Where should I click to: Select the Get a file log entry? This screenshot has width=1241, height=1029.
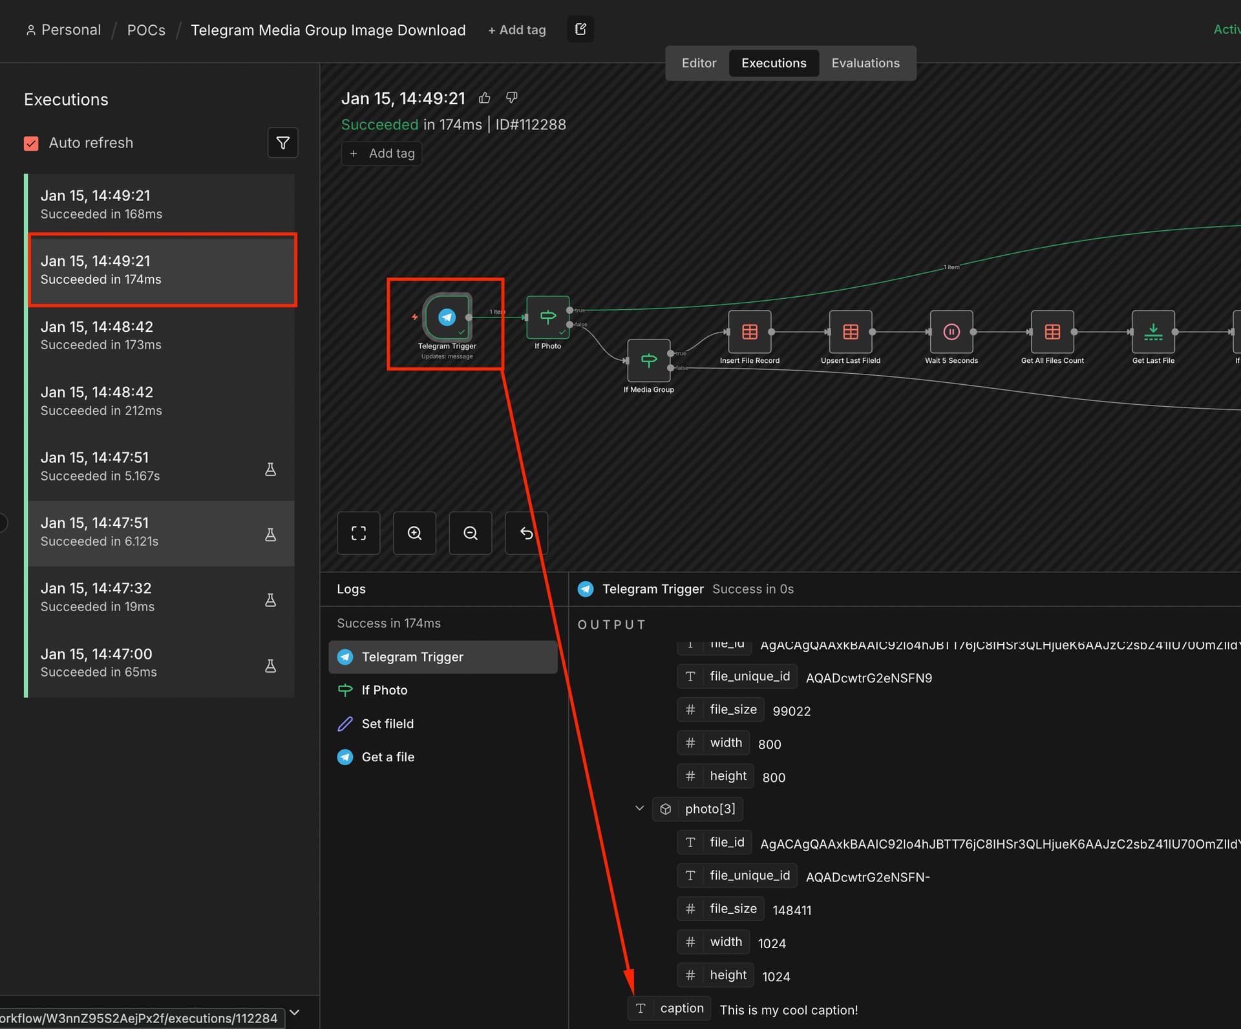(x=387, y=757)
